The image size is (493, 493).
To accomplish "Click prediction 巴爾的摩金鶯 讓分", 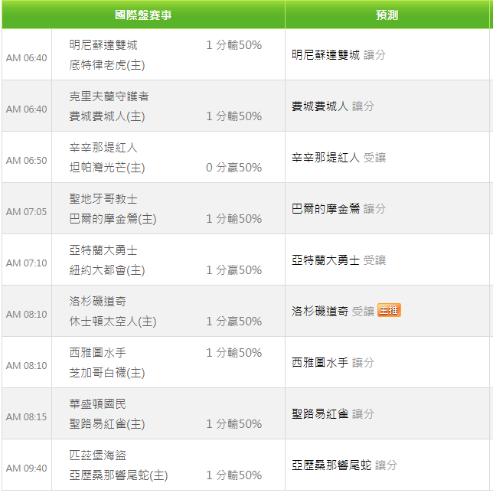I will (338, 209).
